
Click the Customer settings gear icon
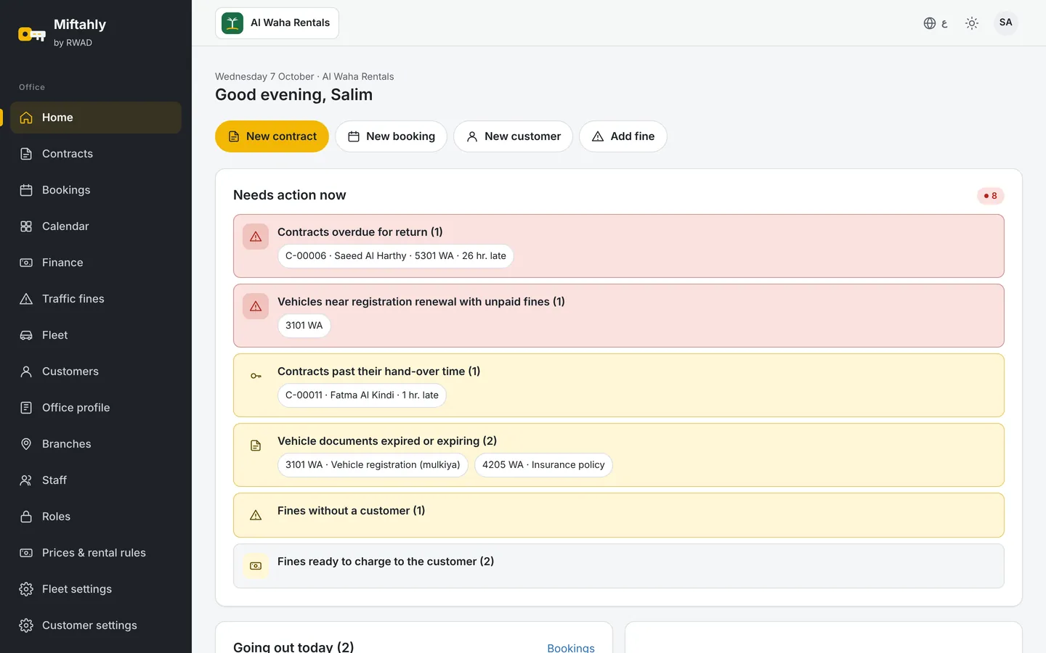[x=26, y=625]
